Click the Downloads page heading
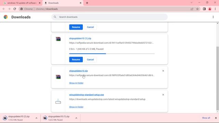This screenshot has width=219, height=123. click(x=21, y=17)
